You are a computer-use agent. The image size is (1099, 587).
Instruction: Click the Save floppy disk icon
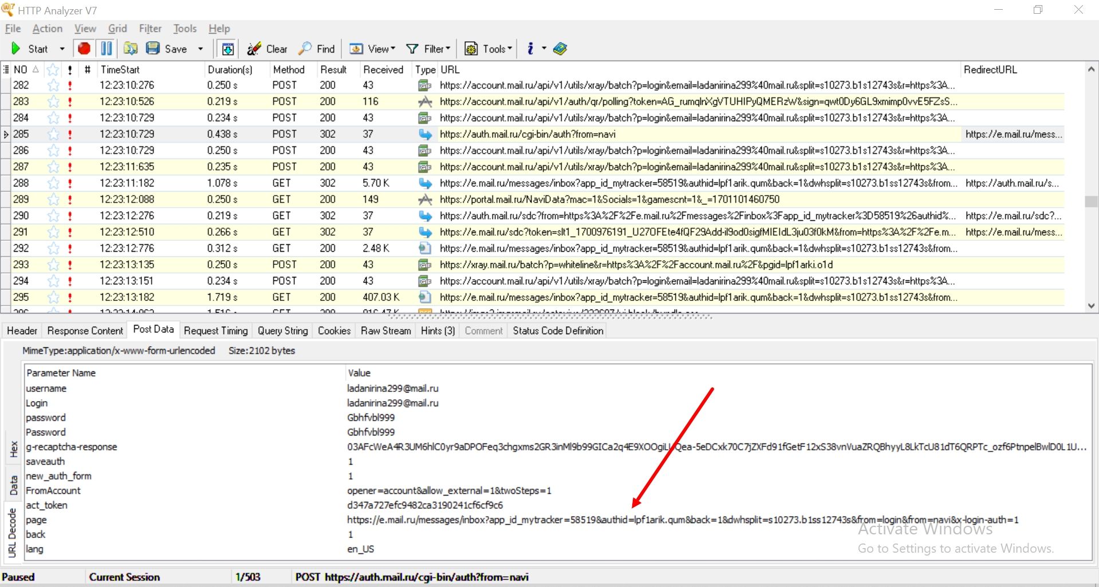[x=153, y=49]
